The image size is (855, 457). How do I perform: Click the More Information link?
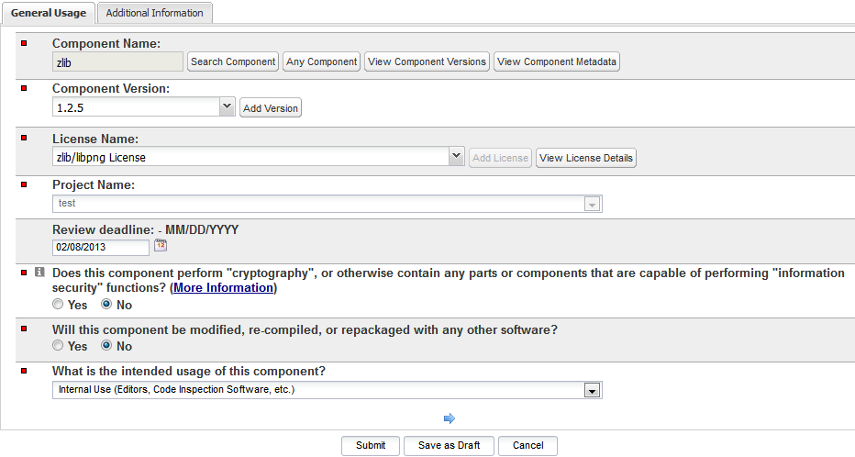(x=223, y=287)
